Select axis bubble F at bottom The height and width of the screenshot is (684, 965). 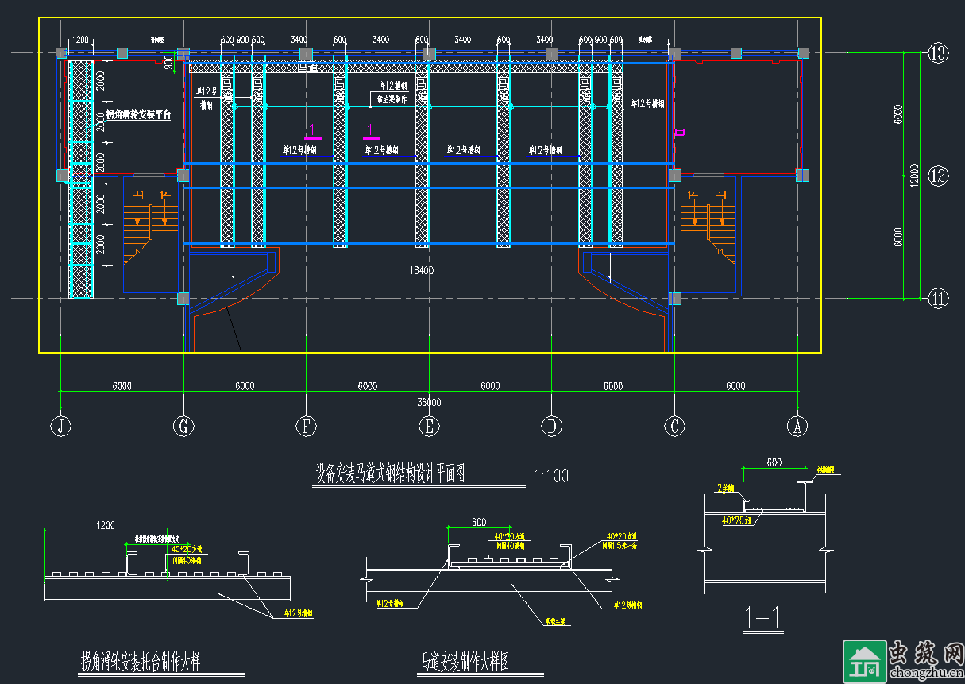point(306,427)
